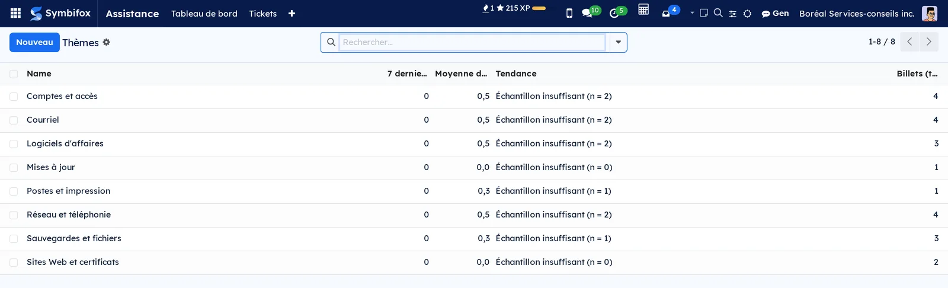Click the Nouveau button
Screen dimensions: 948x288
coord(34,42)
